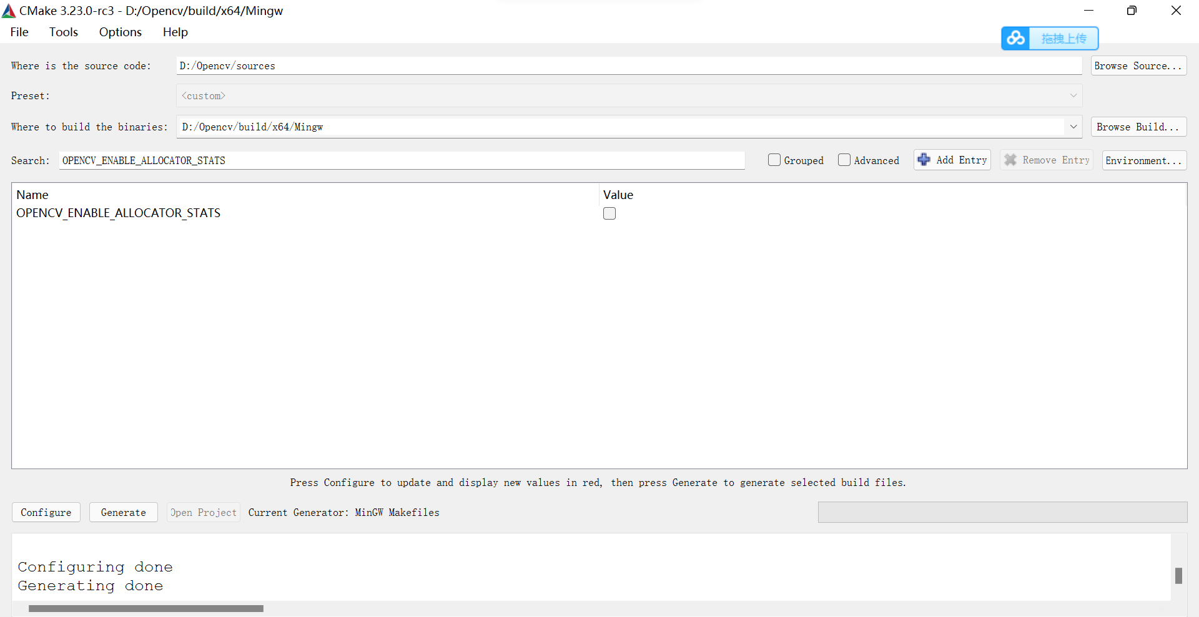Click the source code path field

tap(629, 66)
